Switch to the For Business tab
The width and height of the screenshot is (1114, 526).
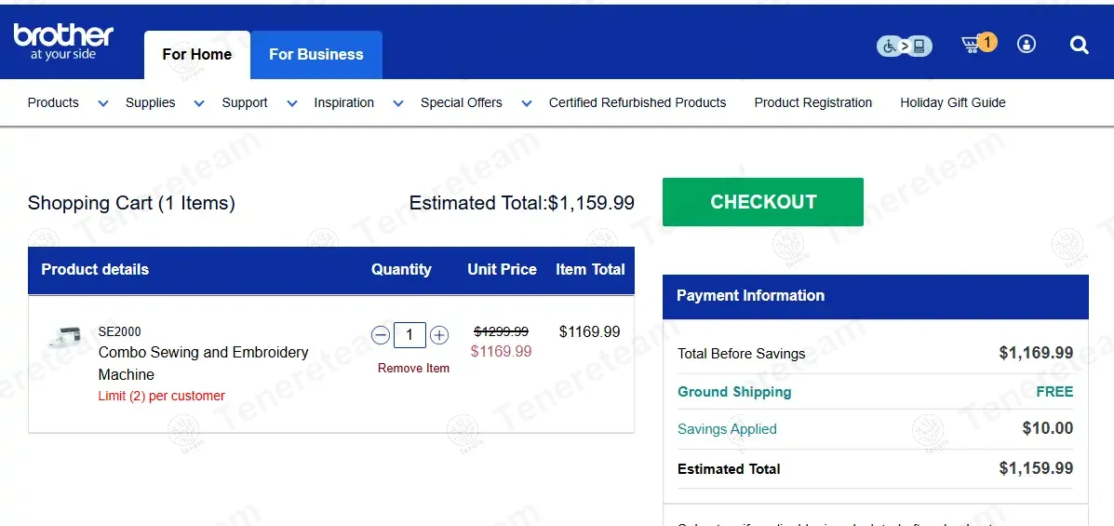tap(316, 54)
